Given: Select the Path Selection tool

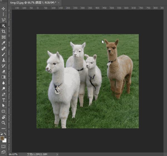Looking at the screenshot, I should pos(3,106).
